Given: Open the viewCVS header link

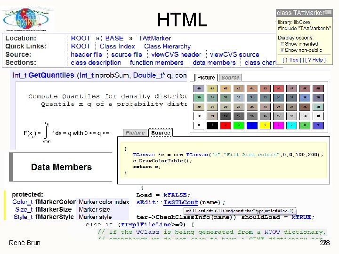Looking at the screenshot, I should pos(176,55).
